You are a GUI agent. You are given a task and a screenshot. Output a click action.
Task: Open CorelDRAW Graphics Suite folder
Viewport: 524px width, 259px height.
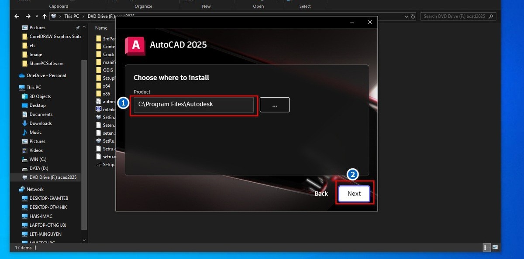tap(55, 37)
